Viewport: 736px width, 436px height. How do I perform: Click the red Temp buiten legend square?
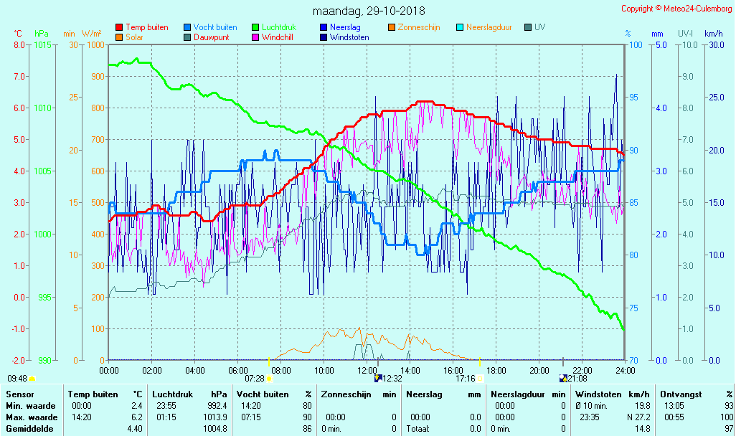(x=119, y=27)
